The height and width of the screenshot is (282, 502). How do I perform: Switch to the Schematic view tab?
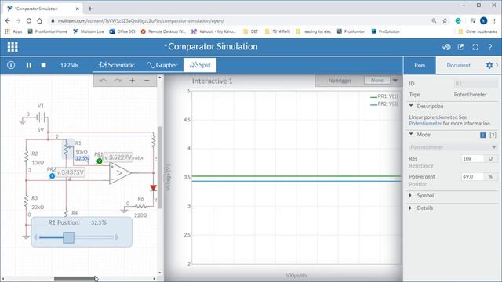point(117,65)
